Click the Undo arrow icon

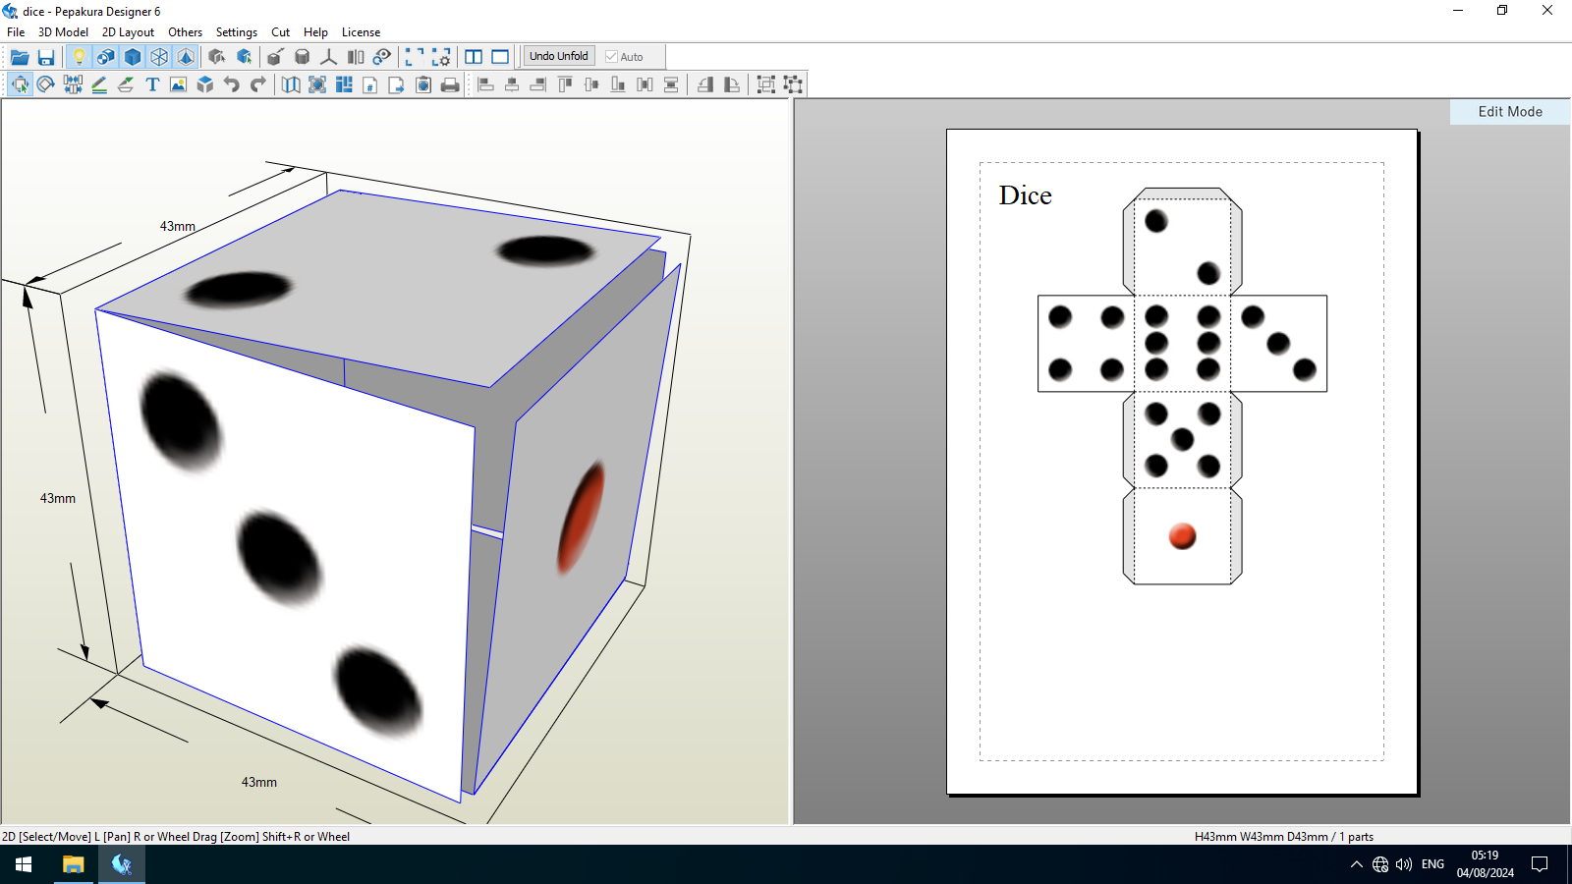(x=232, y=84)
